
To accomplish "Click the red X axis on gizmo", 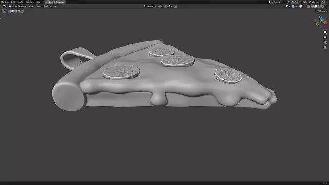I will coord(325,23).
